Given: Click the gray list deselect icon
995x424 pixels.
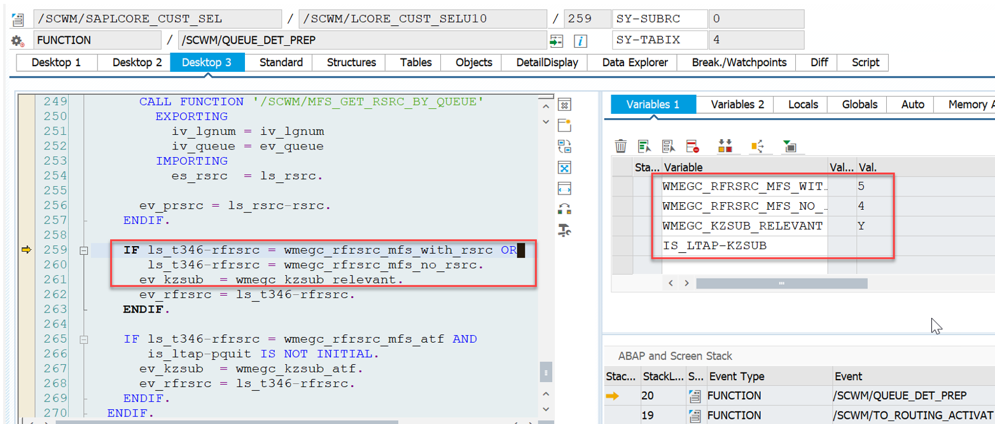Looking at the screenshot, I should [x=668, y=146].
